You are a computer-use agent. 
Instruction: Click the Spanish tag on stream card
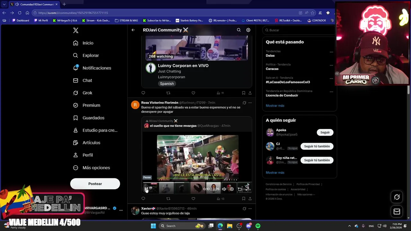tap(167, 84)
